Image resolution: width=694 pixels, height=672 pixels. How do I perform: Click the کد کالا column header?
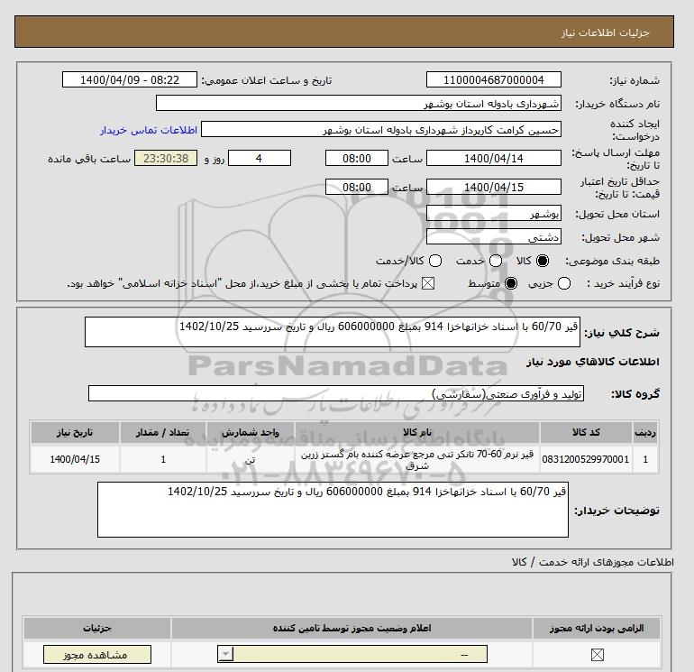(x=586, y=432)
